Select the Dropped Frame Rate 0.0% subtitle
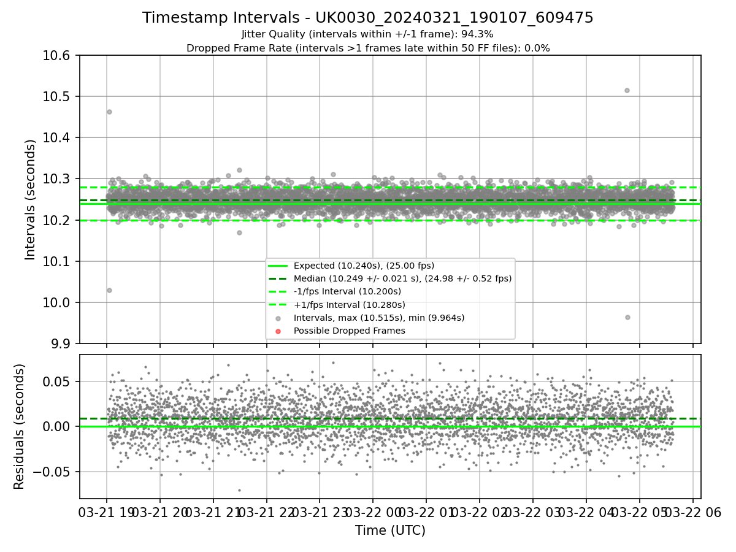736x552 pixels. [368, 48]
